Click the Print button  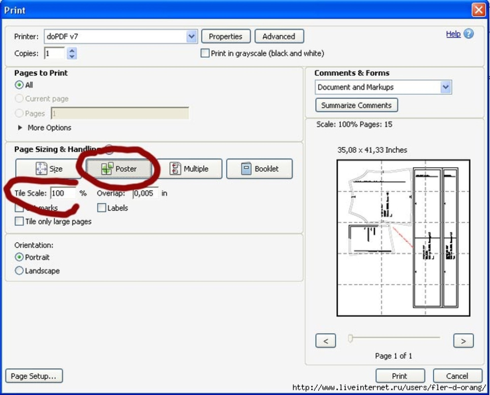tap(400, 376)
